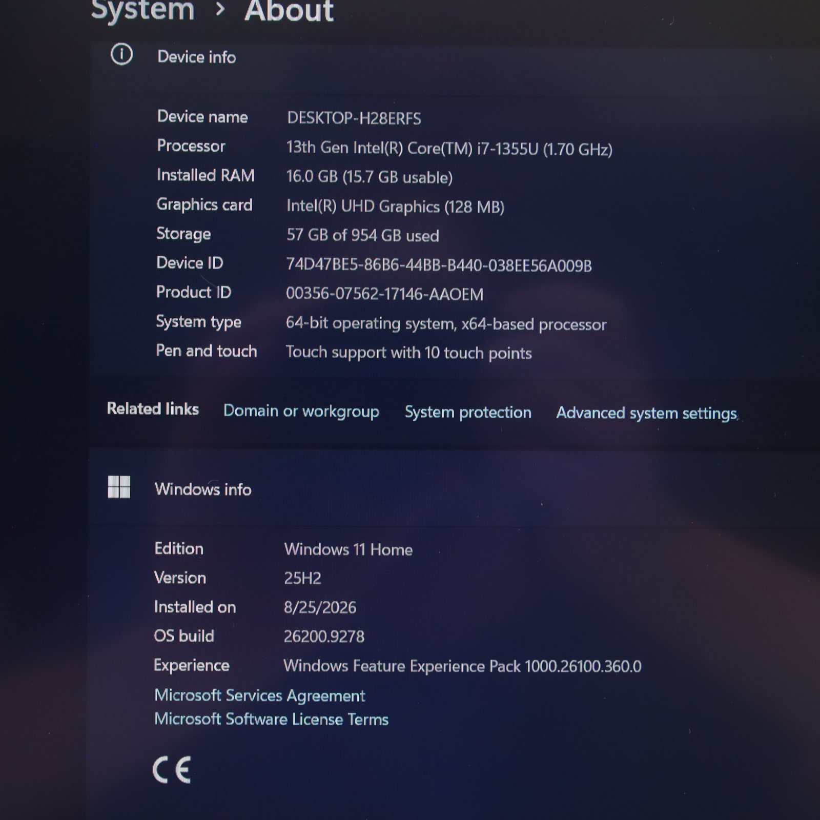Viewport: 820px width, 820px height.
Task: Click the Related links label
Action: click(153, 408)
